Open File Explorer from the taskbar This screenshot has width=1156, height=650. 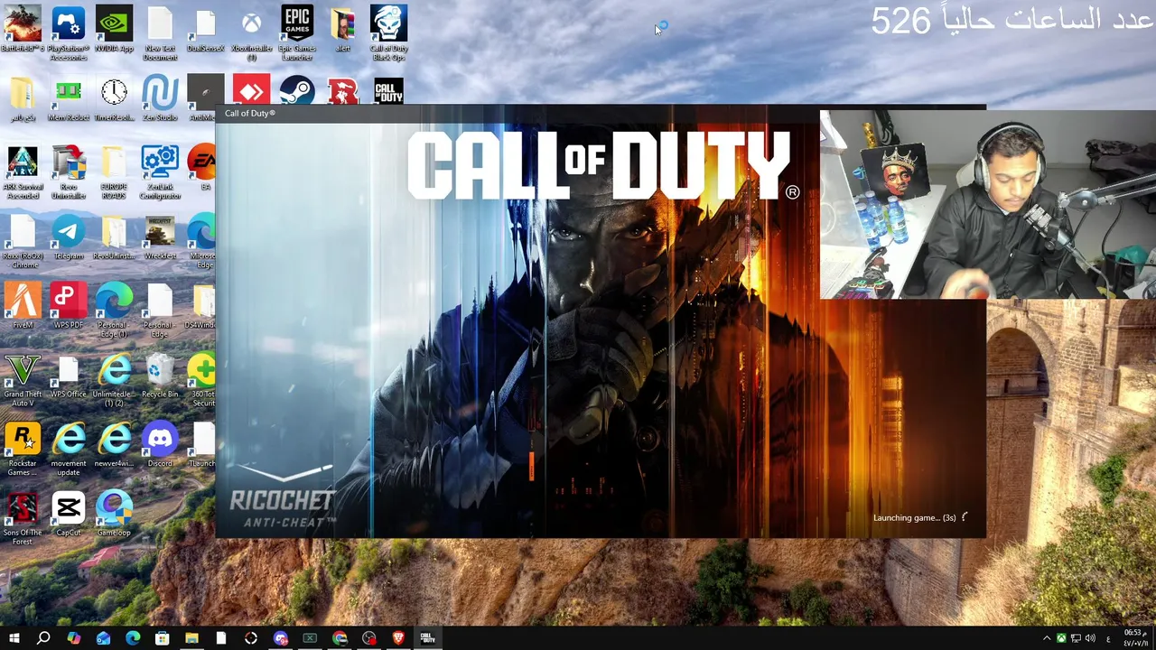(x=191, y=638)
